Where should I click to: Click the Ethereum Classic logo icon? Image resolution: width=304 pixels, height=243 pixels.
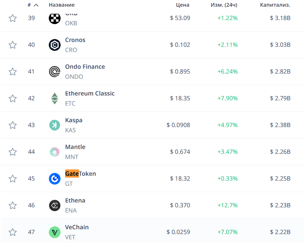coord(55,98)
